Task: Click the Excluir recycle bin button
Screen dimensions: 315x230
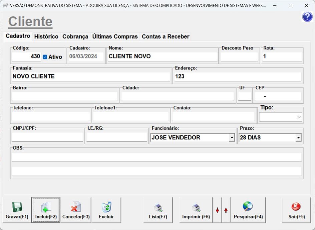Action: tap(106, 210)
